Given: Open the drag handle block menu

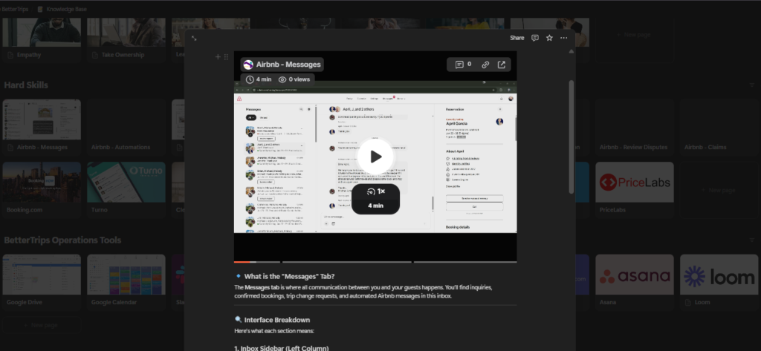Looking at the screenshot, I should point(226,56).
